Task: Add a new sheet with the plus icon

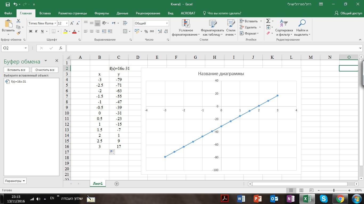Action: [116, 184]
